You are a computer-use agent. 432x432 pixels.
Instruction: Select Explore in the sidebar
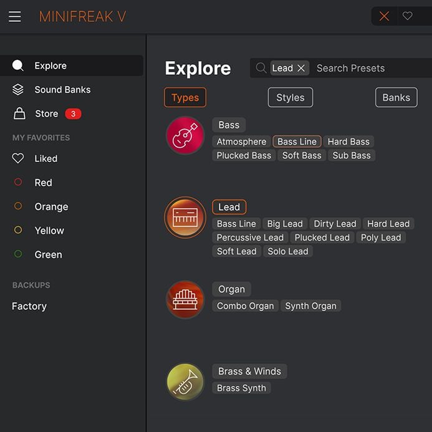(x=50, y=65)
